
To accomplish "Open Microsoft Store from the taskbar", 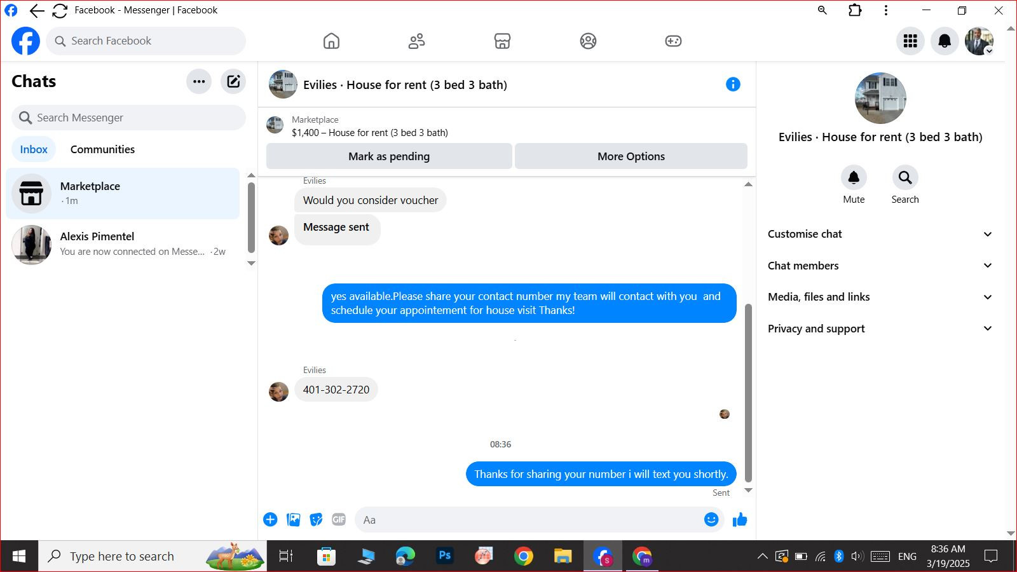I will click(326, 557).
